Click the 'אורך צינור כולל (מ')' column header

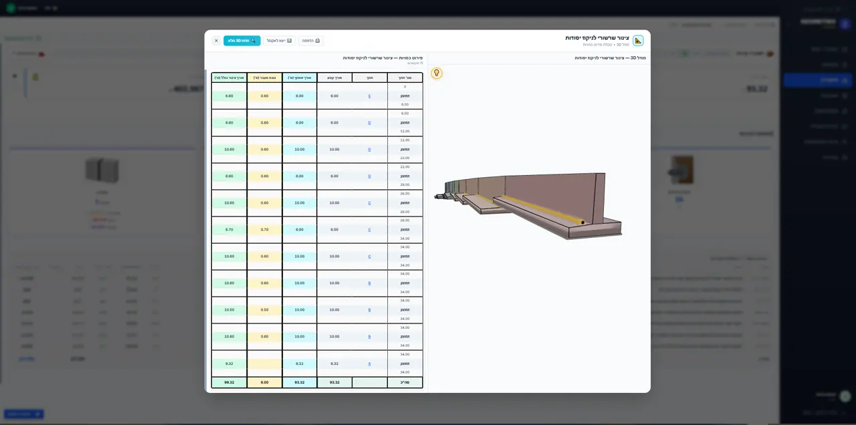(x=229, y=78)
